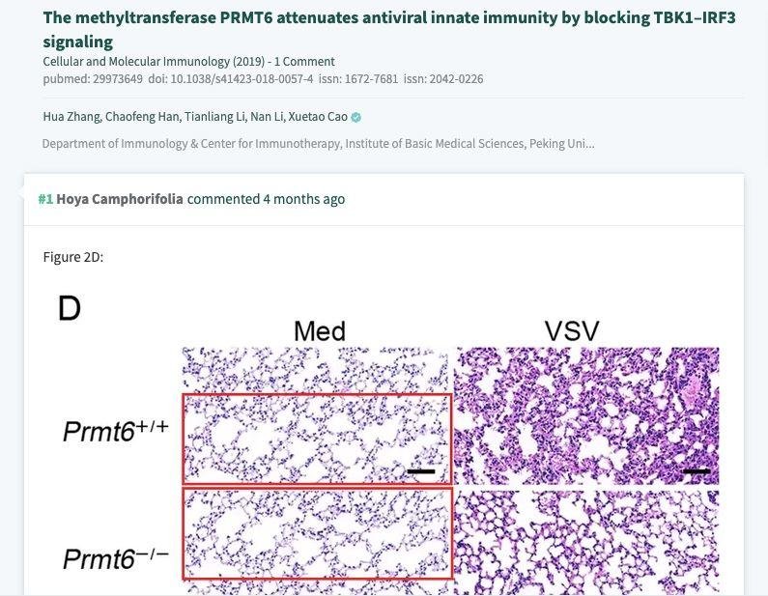This screenshot has height=596, width=768.
Task: Jump to the 1 Comment link
Action: (x=304, y=62)
